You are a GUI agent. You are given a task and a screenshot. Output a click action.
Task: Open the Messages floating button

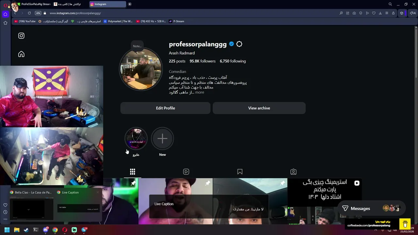pos(372,209)
